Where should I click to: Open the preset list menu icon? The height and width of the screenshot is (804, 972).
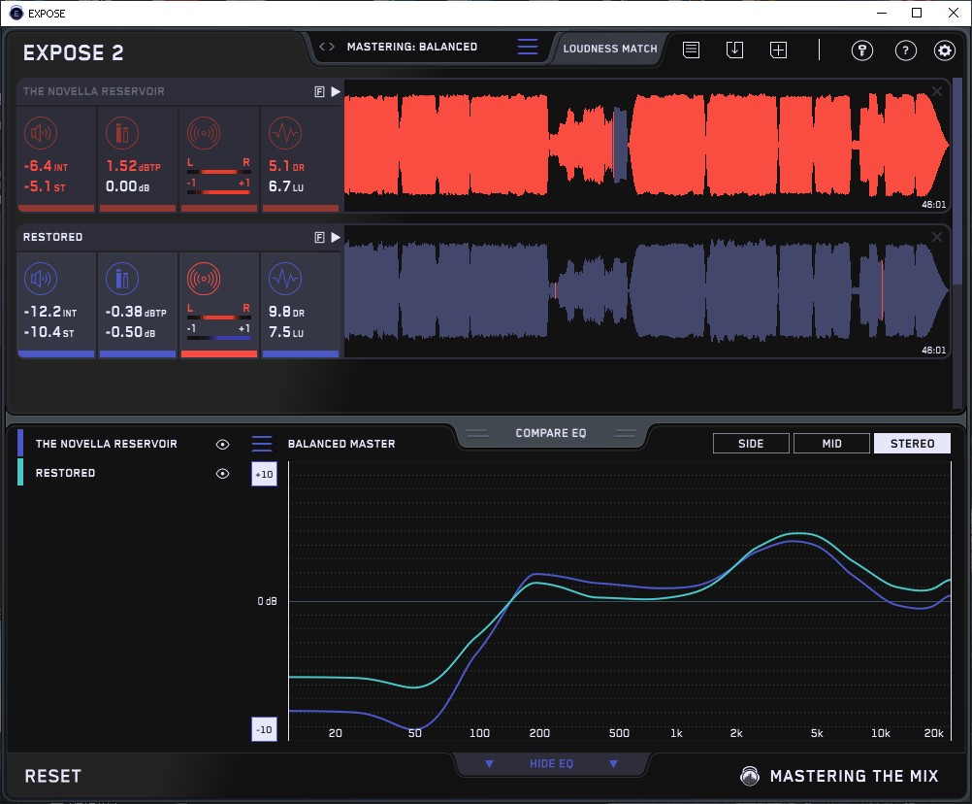point(528,47)
